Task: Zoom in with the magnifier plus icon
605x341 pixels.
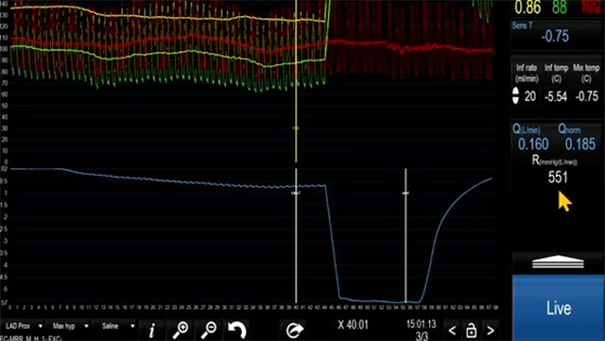Action: (181, 331)
